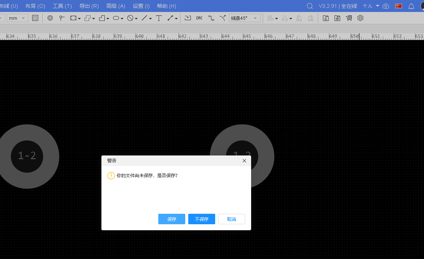Click the Gerber file export icon
The image size is (424, 259).
coord(326,18)
